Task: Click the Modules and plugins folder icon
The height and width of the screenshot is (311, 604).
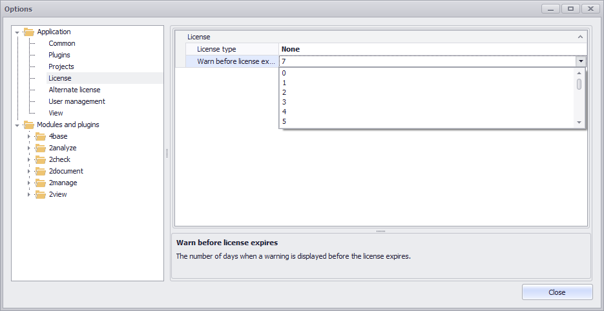Action: [29, 125]
